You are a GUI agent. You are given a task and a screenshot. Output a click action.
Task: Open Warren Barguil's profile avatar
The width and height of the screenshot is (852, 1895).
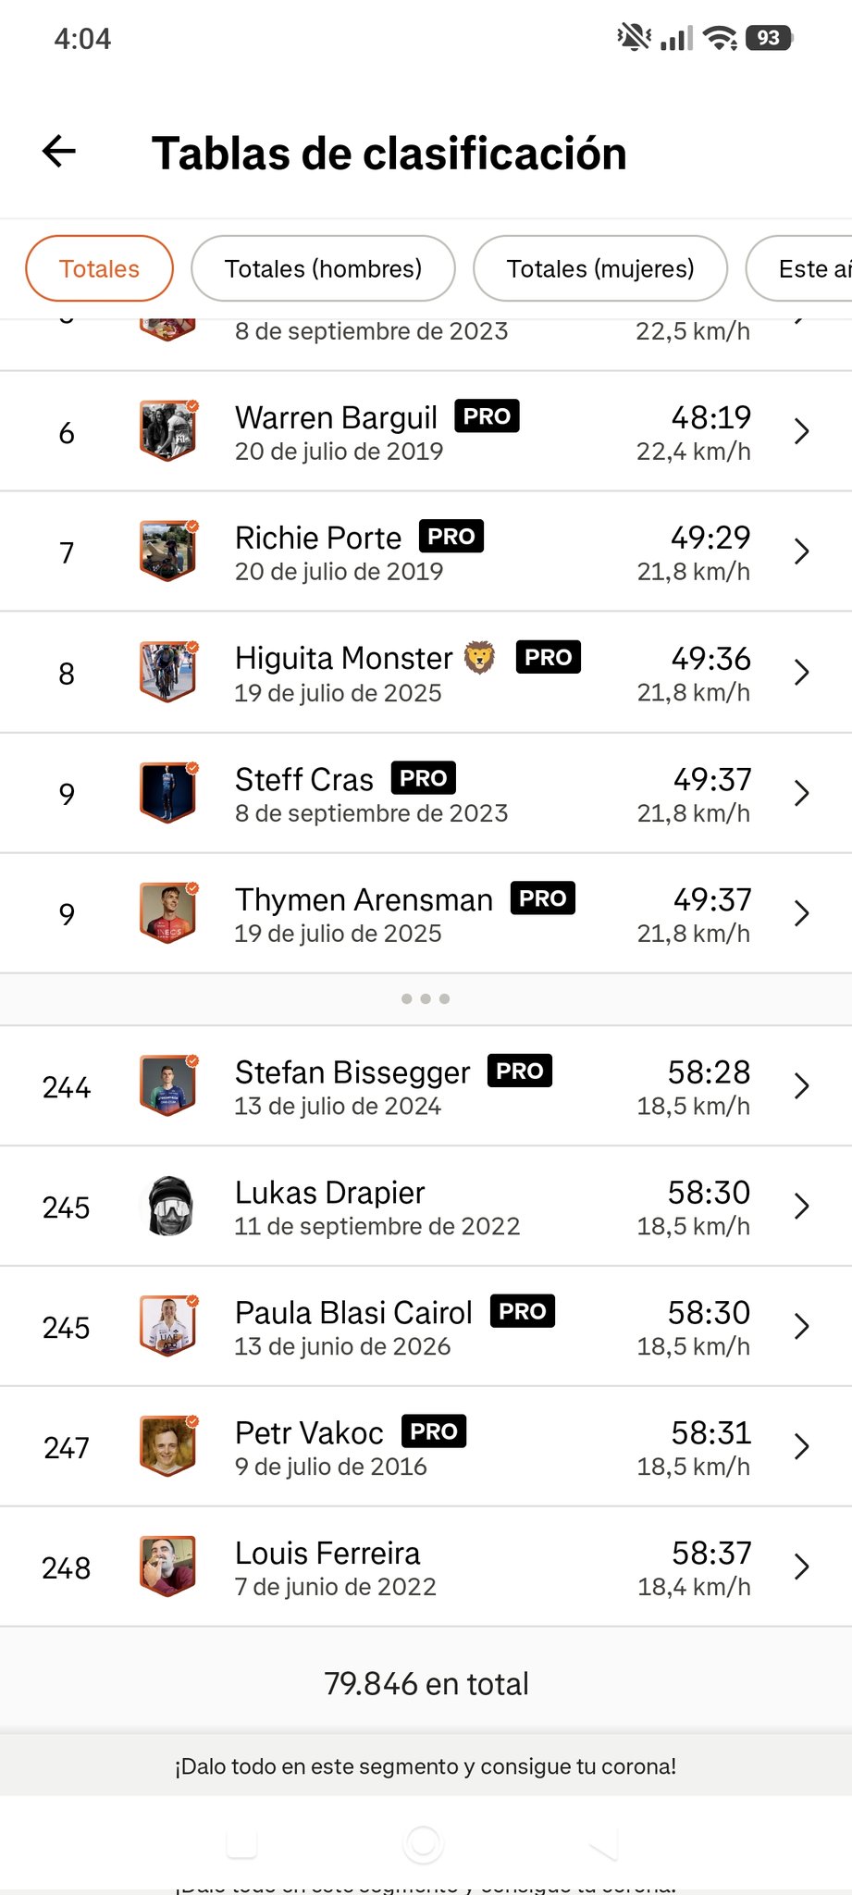167,431
